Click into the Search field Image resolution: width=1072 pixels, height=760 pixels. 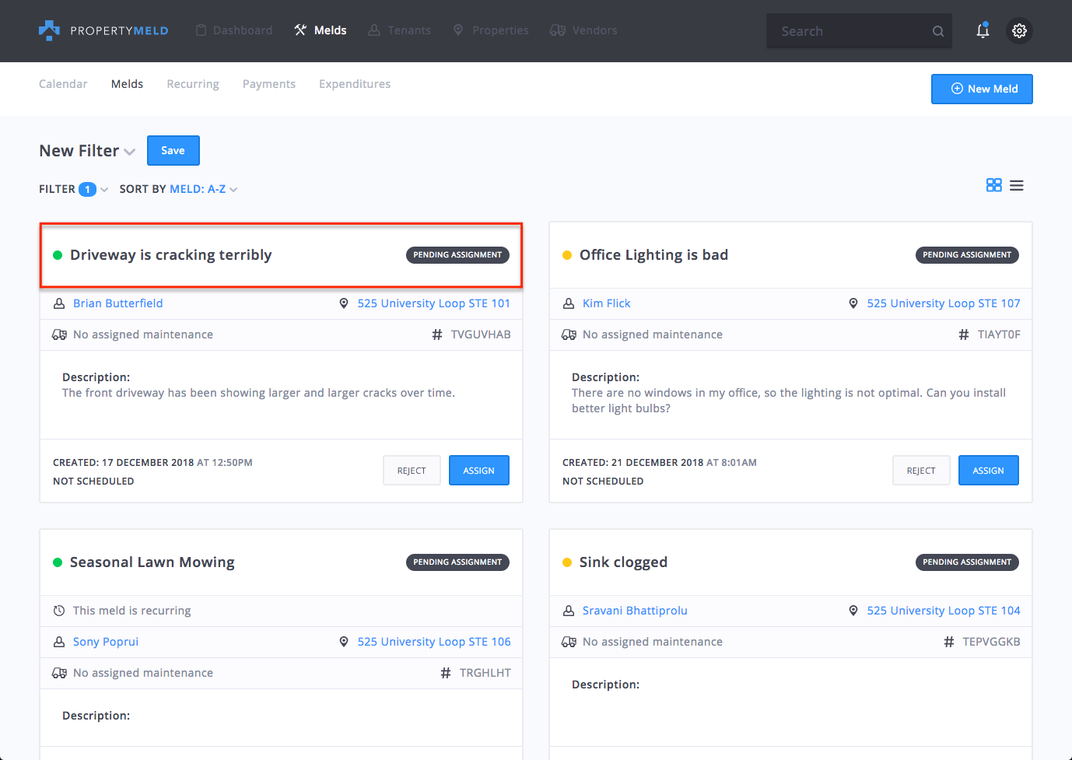point(848,31)
